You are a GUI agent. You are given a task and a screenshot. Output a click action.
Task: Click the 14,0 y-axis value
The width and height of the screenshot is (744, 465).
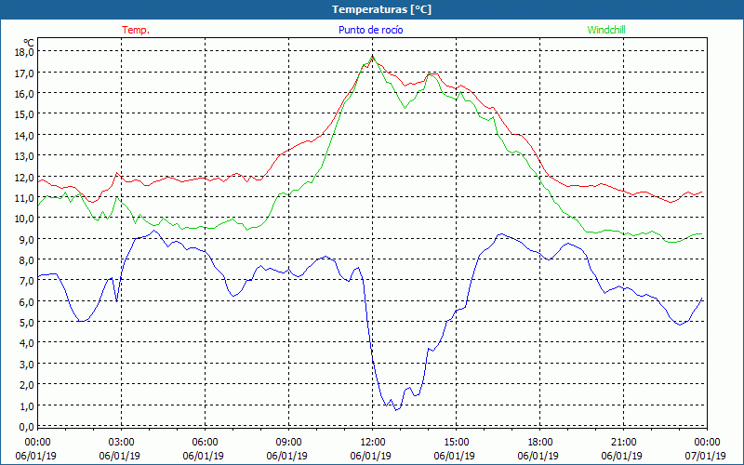tap(24, 135)
